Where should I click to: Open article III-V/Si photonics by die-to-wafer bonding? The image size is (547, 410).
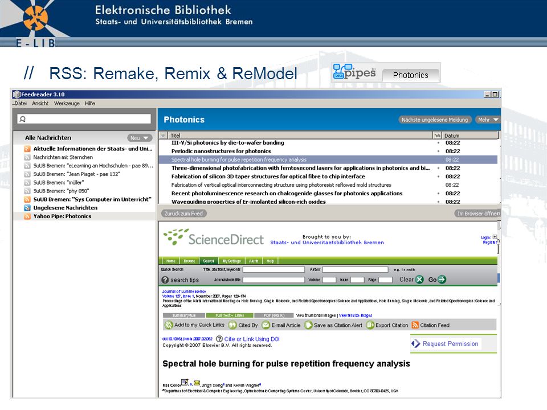click(227, 142)
